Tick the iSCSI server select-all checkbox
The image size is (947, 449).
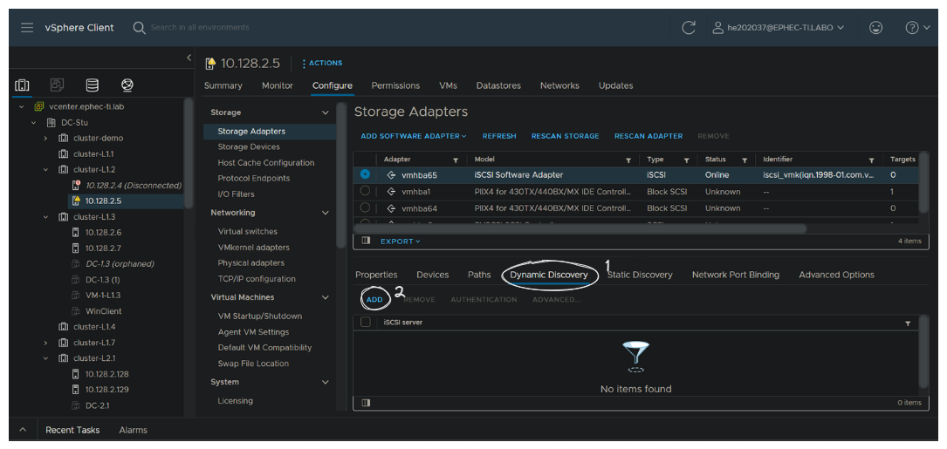[x=366, y=323]
